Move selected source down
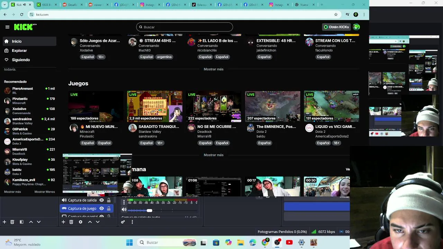The image size is (443, 249). [98, 222]
